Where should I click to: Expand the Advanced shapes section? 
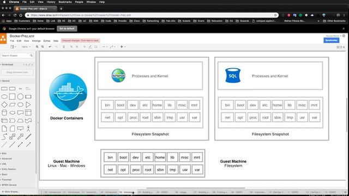click(6, 158)
